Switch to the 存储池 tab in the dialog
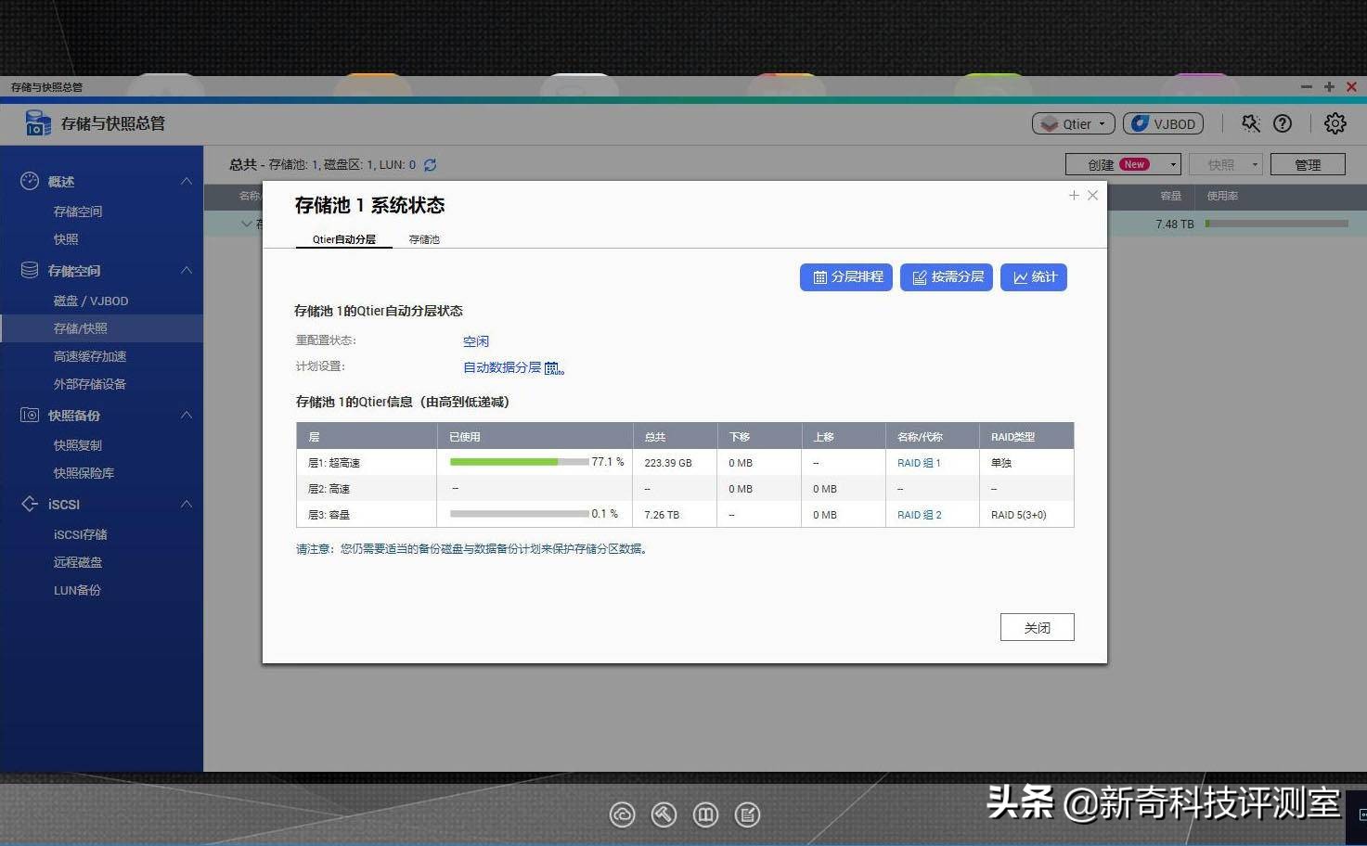 (424, 238)
